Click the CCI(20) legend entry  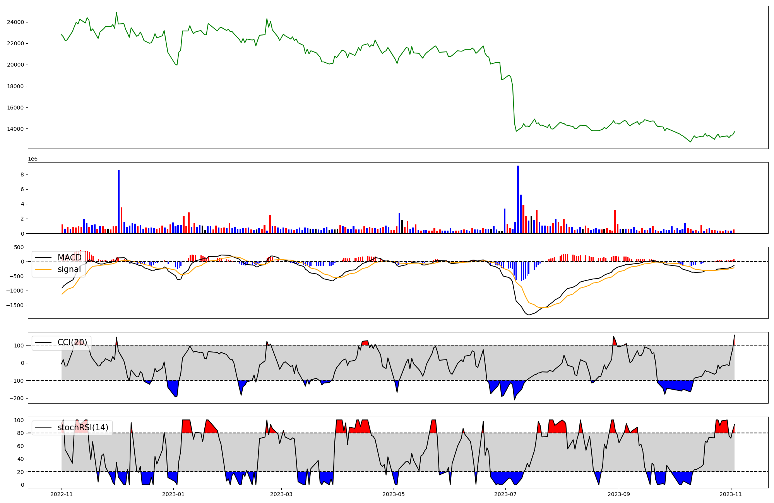72,342
